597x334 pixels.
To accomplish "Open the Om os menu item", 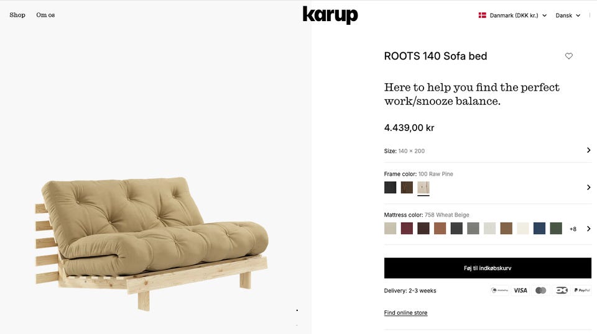I will [45, 15].
